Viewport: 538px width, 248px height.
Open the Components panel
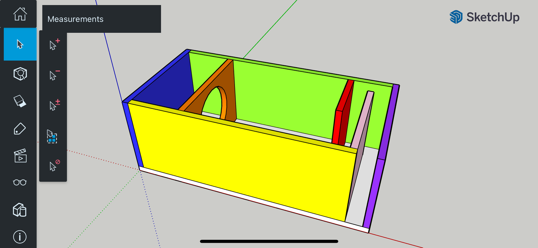pos(20,210)
